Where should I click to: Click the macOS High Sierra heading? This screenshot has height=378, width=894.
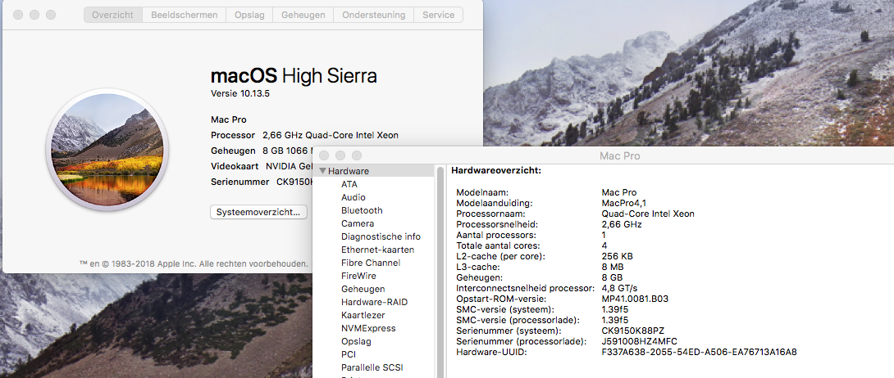pyautogui.click(x=294, y=75)
